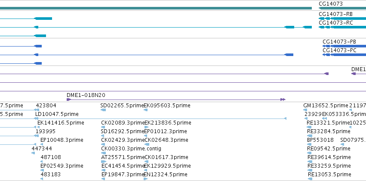Select the 447344 feature arrow
The height and width of the screenshot is (181, 366).
(x=33, y=153)
